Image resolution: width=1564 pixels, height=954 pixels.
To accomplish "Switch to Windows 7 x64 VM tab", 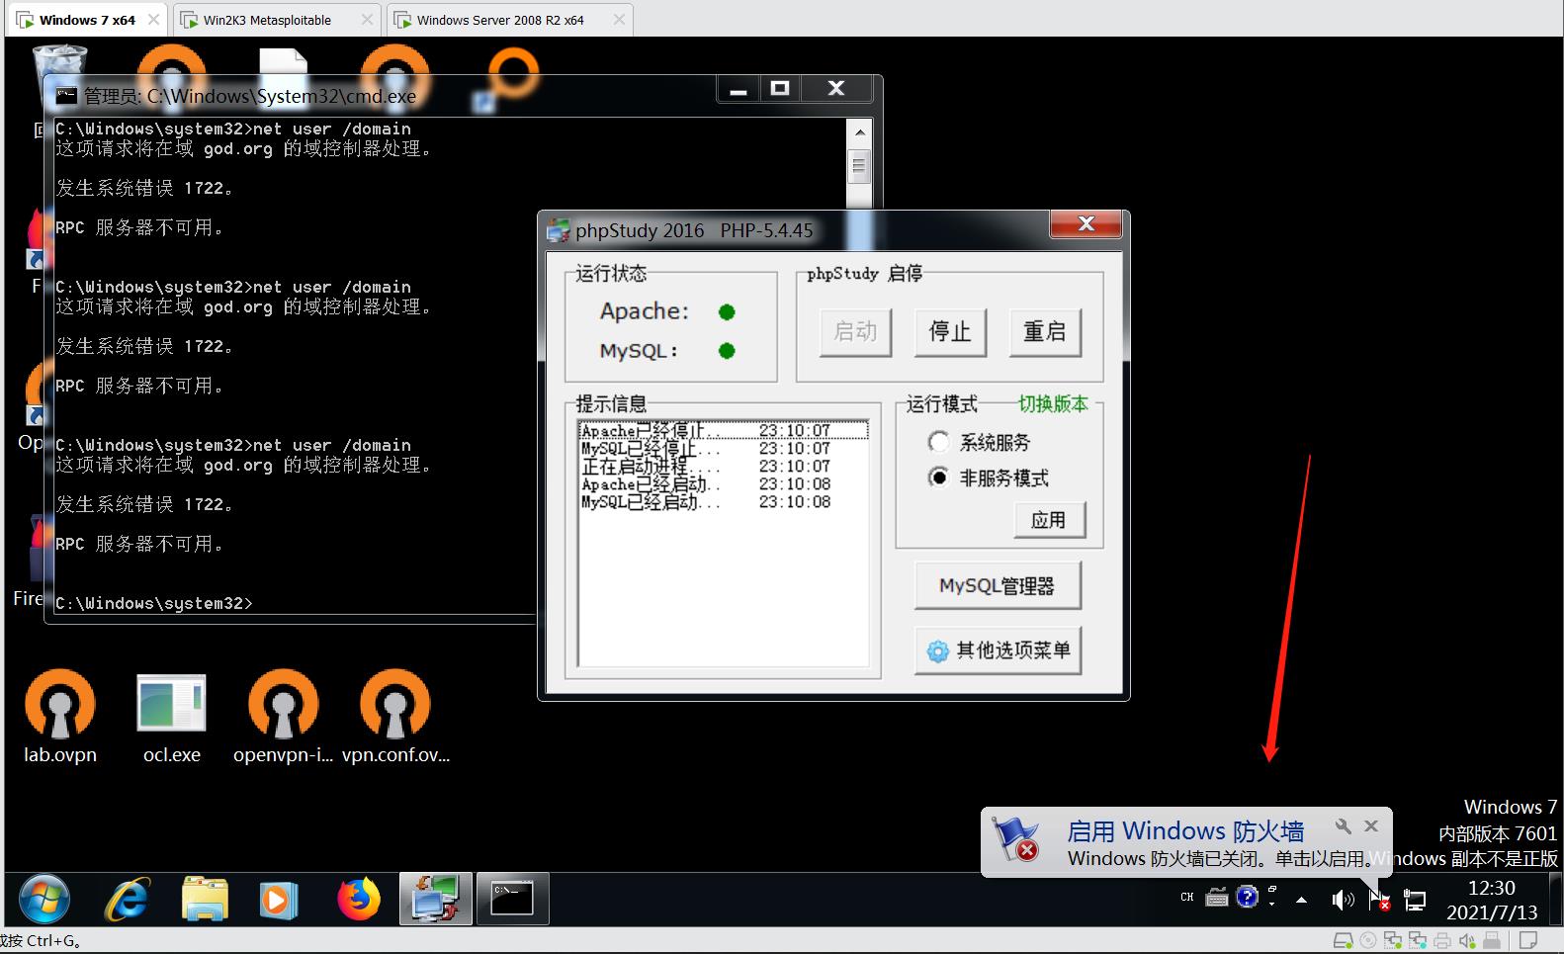I will pyautogui.click(x=87, y=20).
